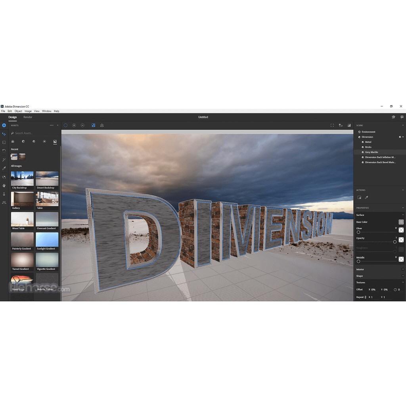Show Substance materials asset filter

(x=34, y=142)
